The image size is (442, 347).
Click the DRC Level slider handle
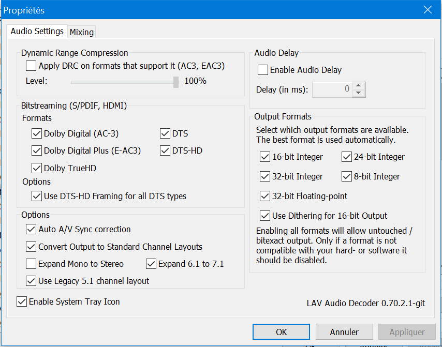(x=176, y=81)
